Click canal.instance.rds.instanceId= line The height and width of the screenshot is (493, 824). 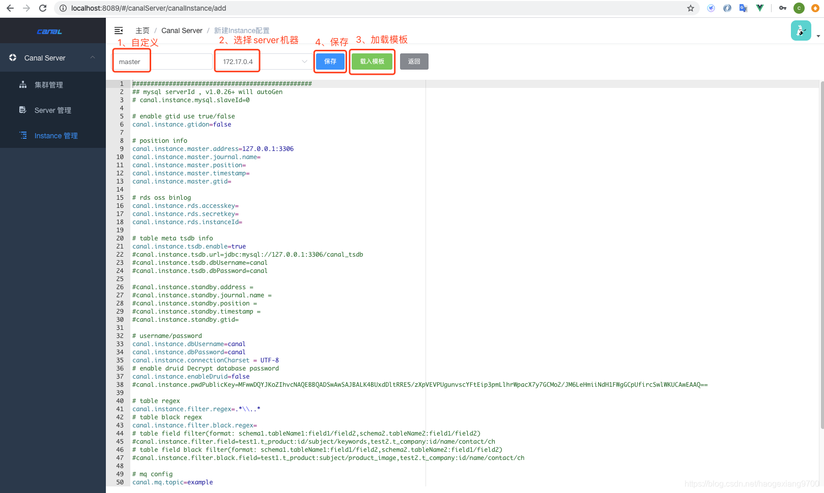(x=187, y=222)
